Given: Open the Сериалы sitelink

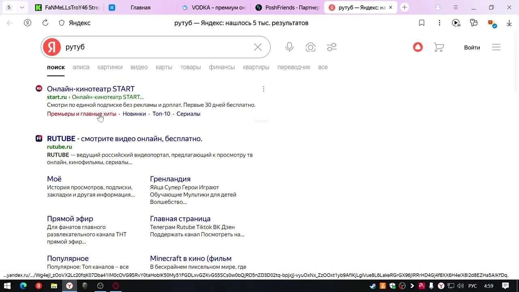Looking at the screenshot, I should 189,114.
